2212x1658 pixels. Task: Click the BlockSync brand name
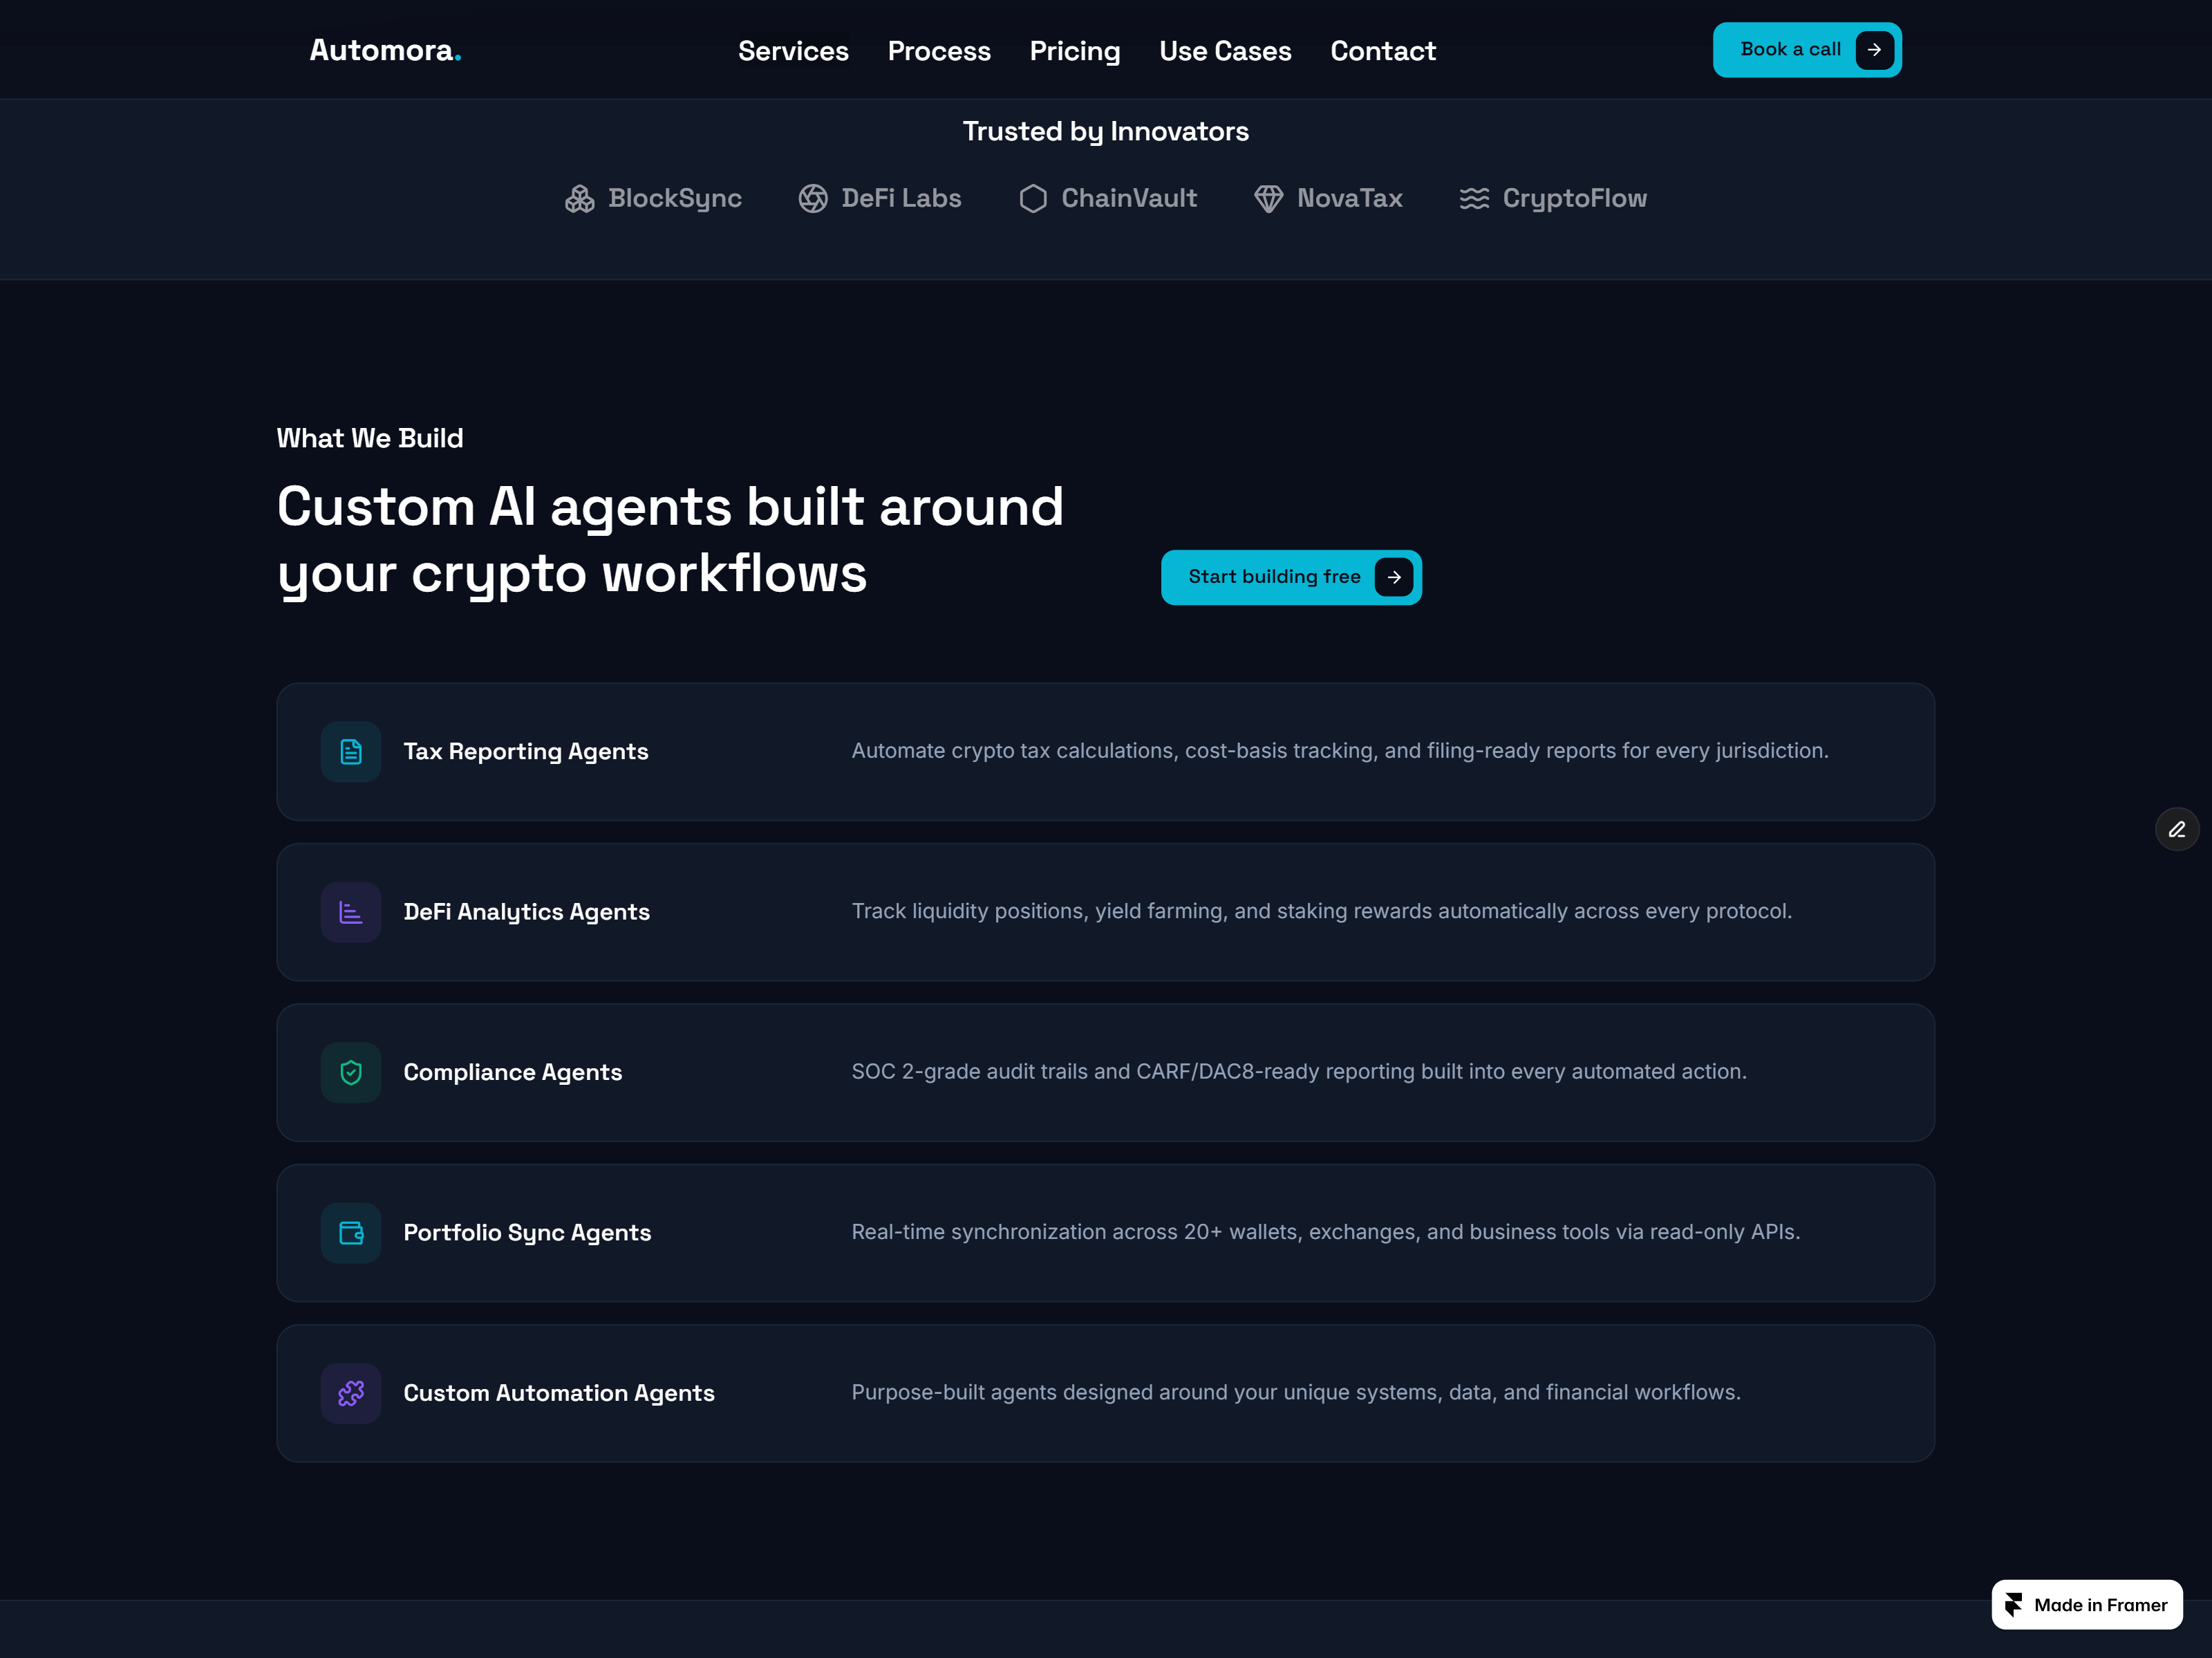tap(675, 199)
